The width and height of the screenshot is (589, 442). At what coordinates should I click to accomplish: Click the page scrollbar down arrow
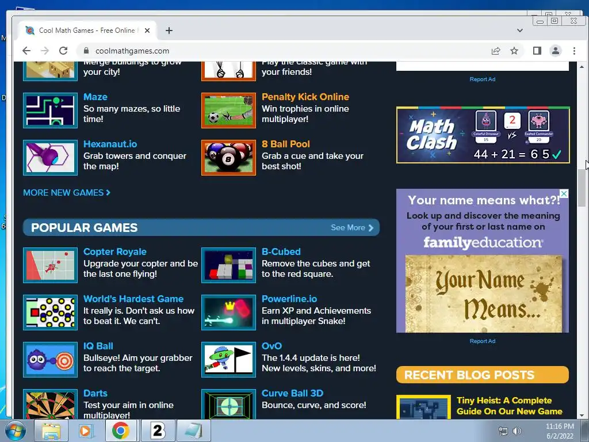pos(582,416)
